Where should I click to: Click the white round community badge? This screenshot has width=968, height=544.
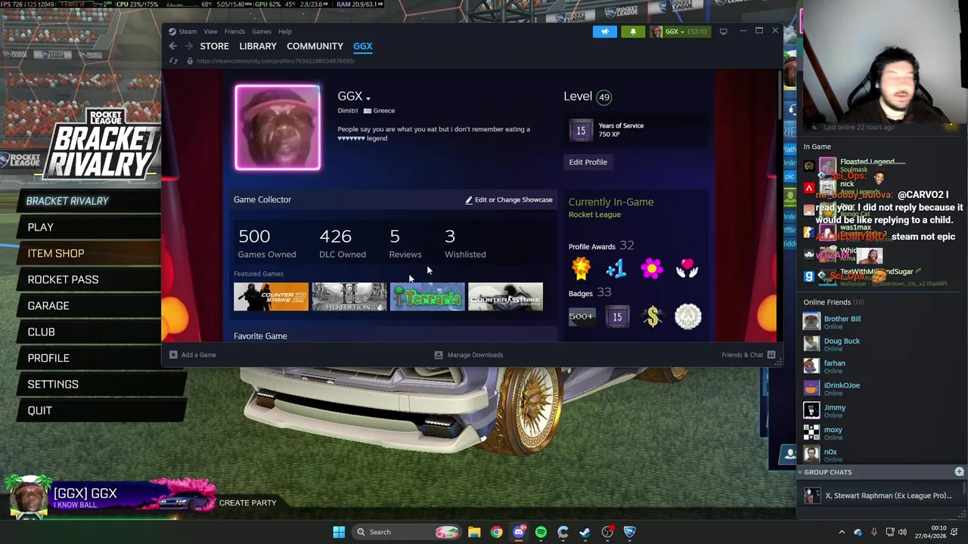click(x=688, y=317)
